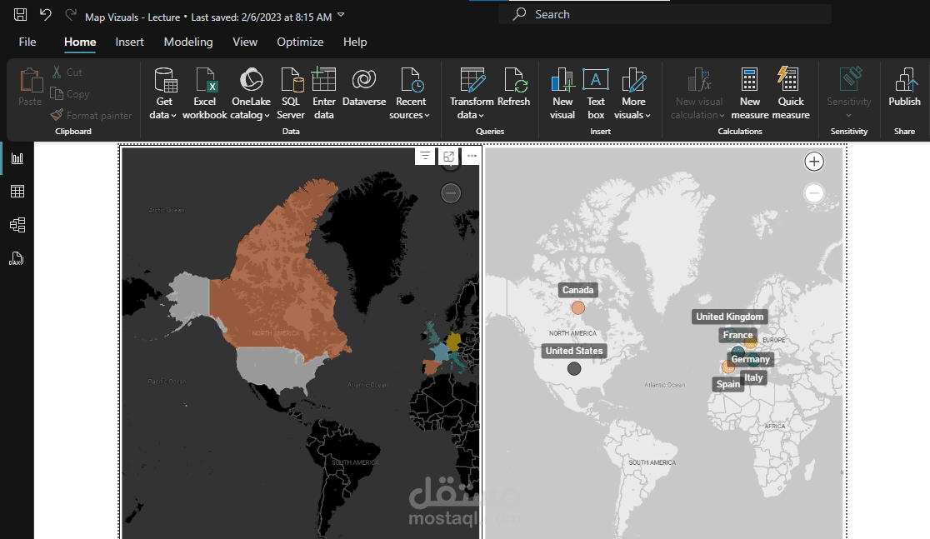This screenshot has width=930, height=539.
Task: Click the Paste button
Action: [x=30, y=87]
